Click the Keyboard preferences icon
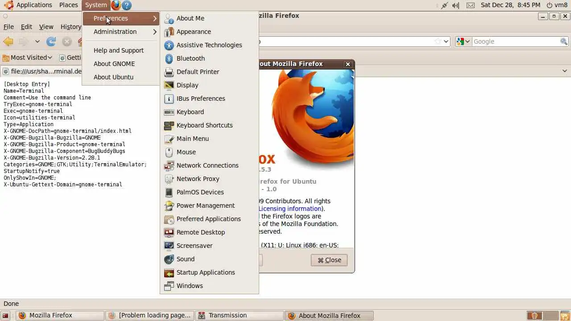Image resolution: width=571 pixels, height=321 pixels. click(169, 112)
